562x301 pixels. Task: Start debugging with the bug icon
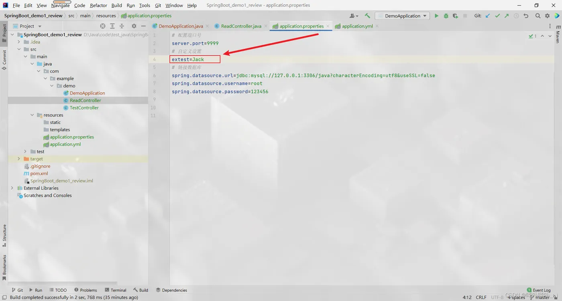(446, 16)
